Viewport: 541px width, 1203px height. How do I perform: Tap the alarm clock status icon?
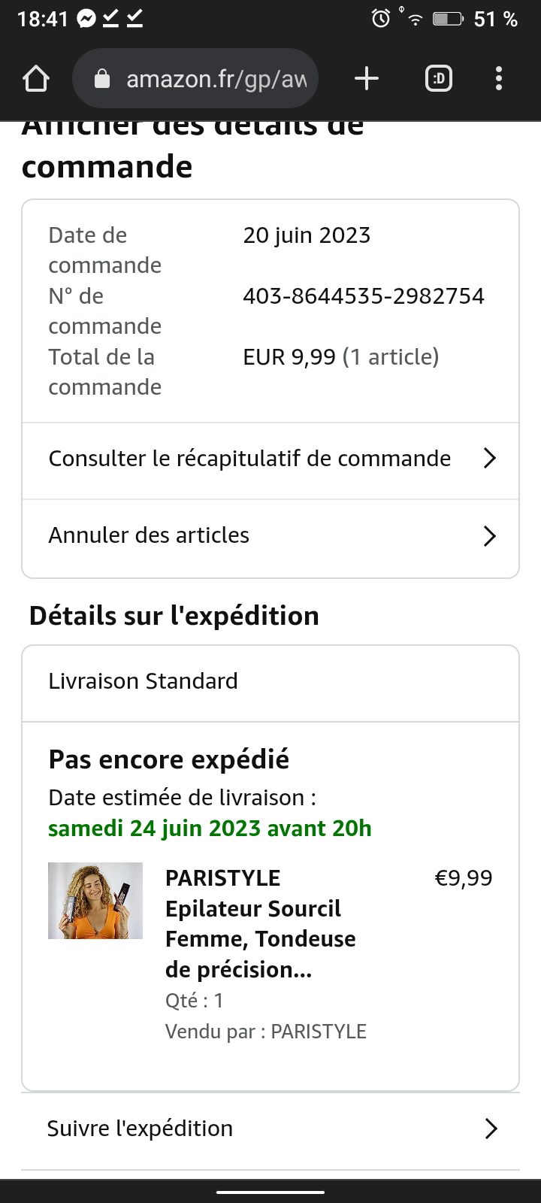coord(381,19)
